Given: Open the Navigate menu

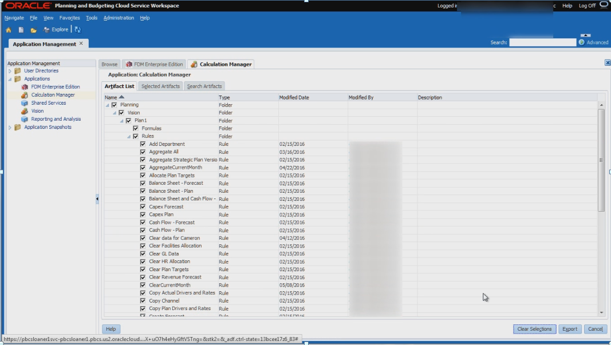Looking at the screenshot, I should tap(14, 18).
